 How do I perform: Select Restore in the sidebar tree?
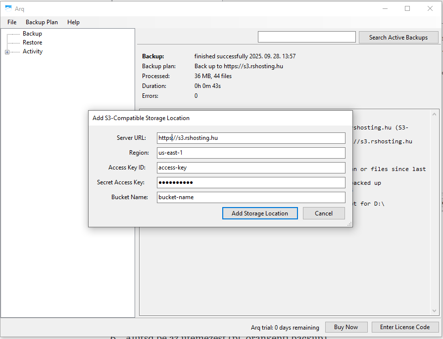[32, 42]
